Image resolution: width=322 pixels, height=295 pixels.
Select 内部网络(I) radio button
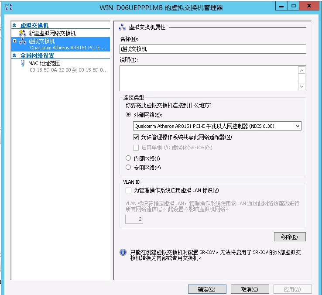(x=128, y=158)
